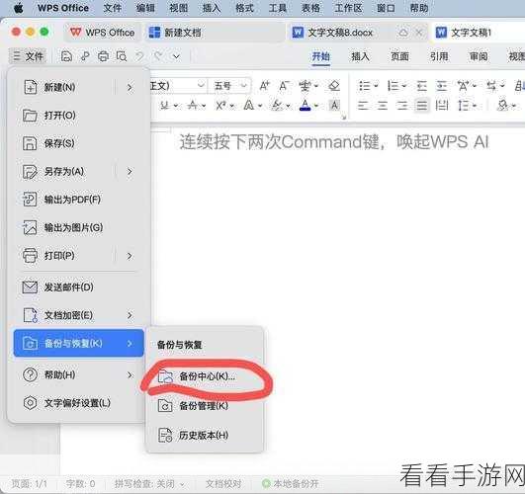Click the Align Left icon
The width and height of the screenshot is (525, 494).
[x=363, y=106]
